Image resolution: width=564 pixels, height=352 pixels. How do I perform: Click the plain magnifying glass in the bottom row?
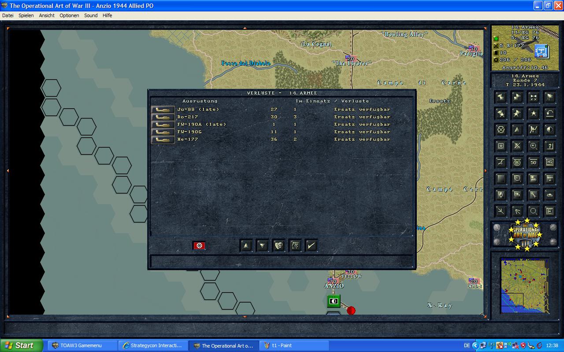[534, 211]
